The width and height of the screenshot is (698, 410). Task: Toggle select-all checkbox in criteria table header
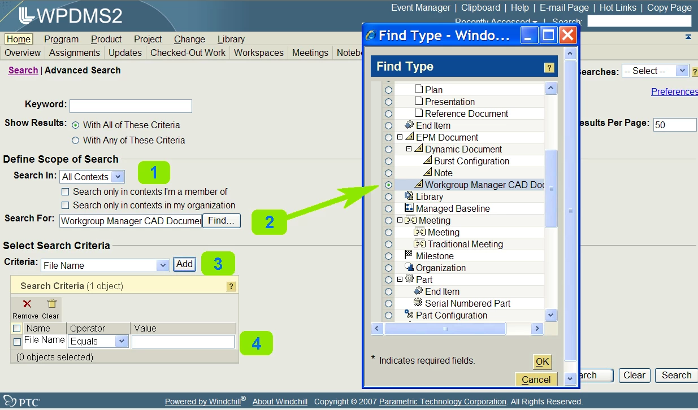17,328
